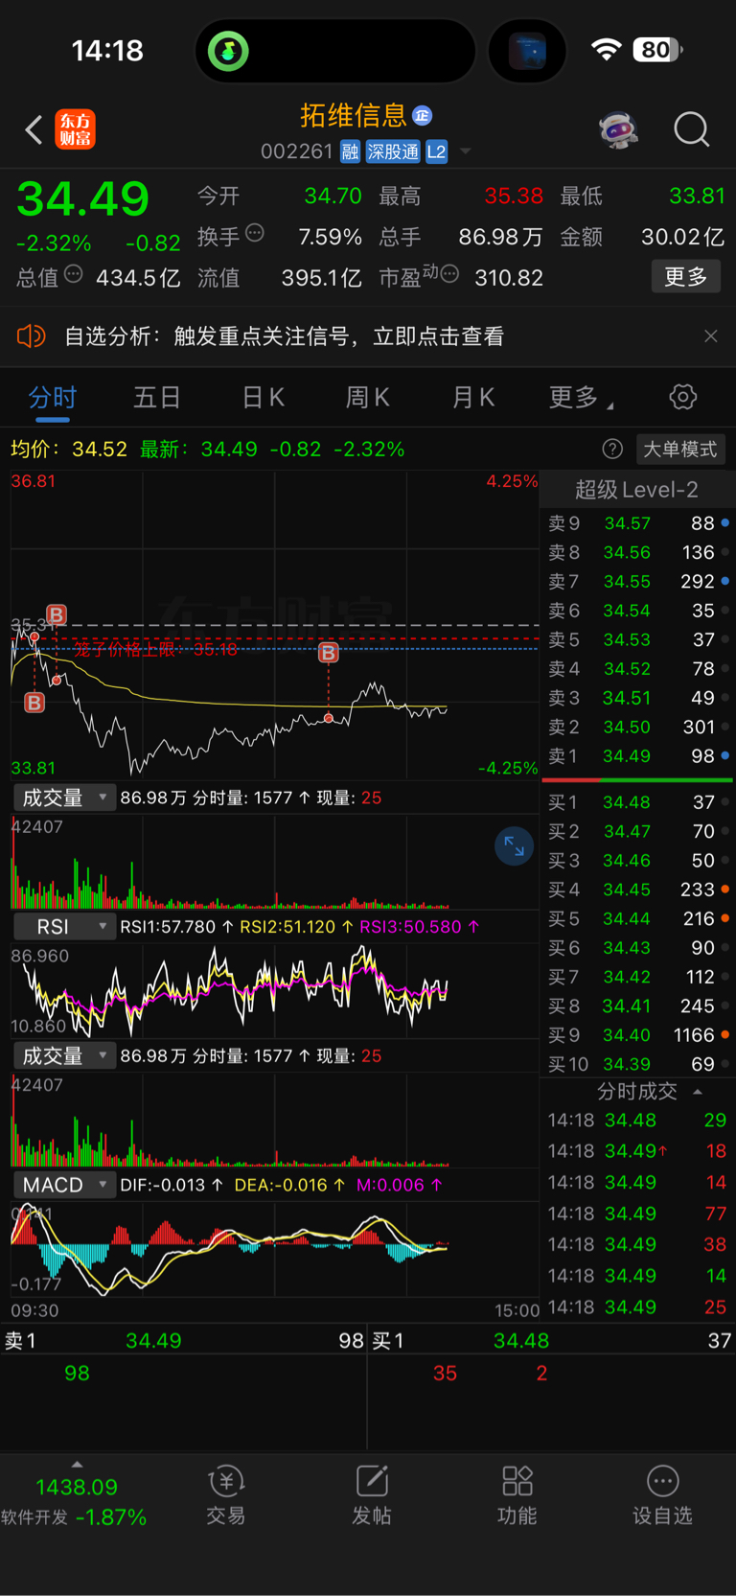Dismiss the 自选分析 notice banner

[x=710, y=336]
